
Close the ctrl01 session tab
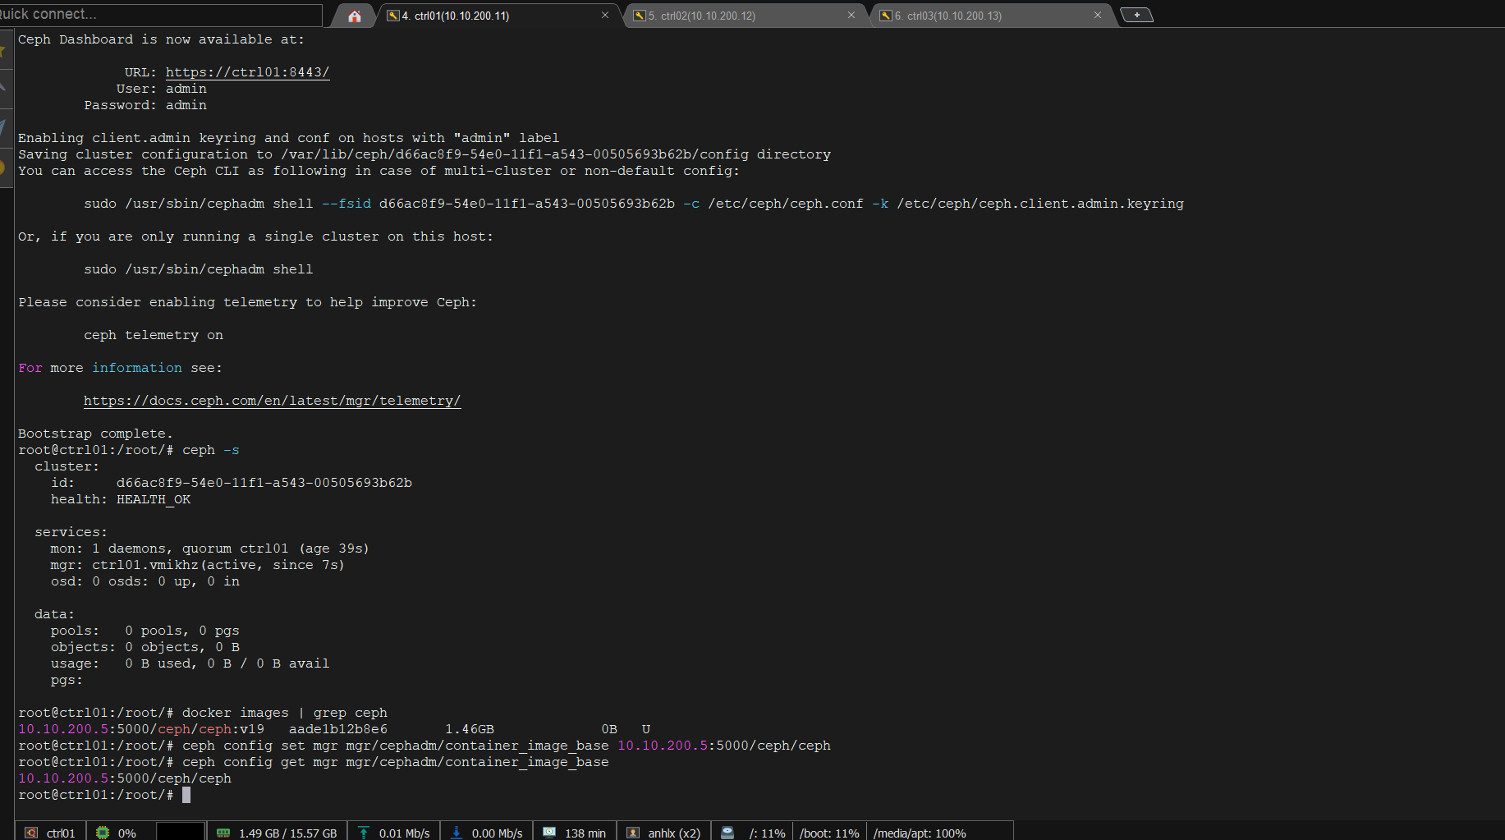(605, 15)
